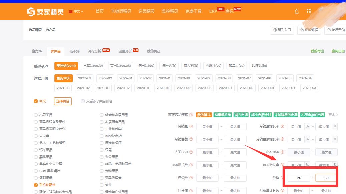The width and height of the screenshot is (346, 194).
Task: Open the notification bell icon
Action: pos(296,11)
